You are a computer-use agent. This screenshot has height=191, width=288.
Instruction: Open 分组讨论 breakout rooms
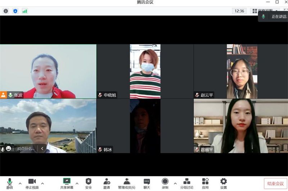(x=186, y=183)
